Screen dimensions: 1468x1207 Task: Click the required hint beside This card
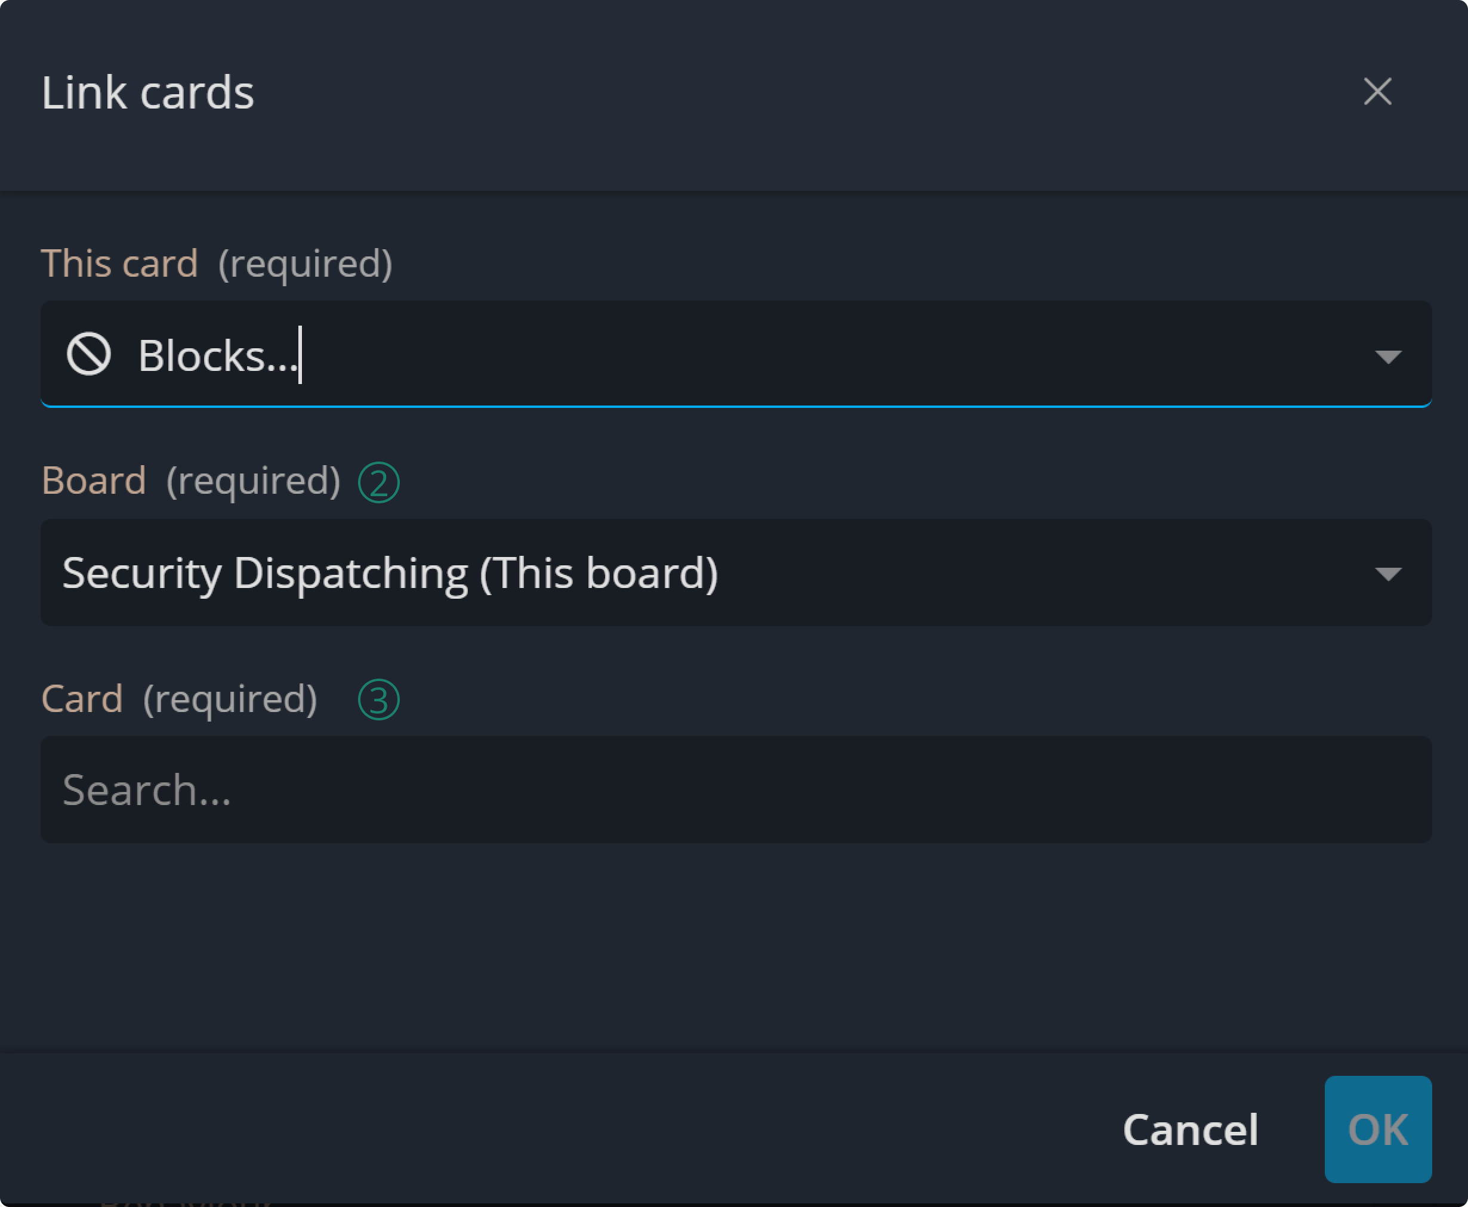coord(306,264)
